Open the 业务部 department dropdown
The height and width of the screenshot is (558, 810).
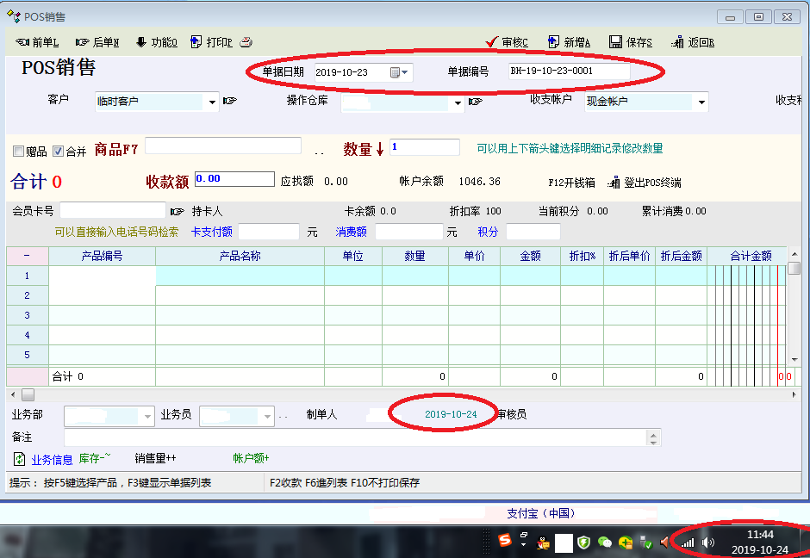point(147,416)
